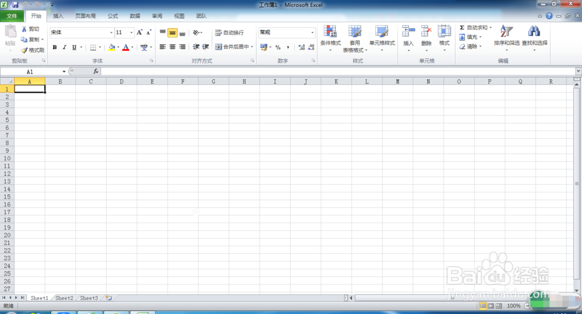Align cell text left

point(162,47)
